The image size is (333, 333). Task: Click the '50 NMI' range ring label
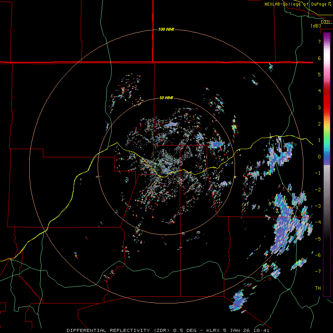click(x=166, y=98)
